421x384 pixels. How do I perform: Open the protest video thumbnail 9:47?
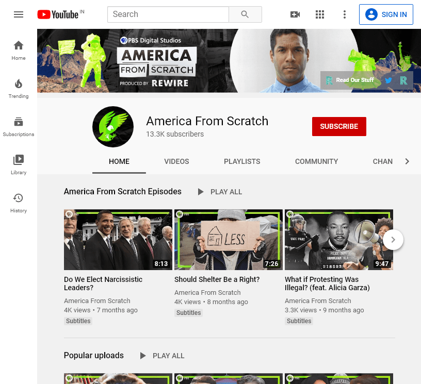pos(339,240)
